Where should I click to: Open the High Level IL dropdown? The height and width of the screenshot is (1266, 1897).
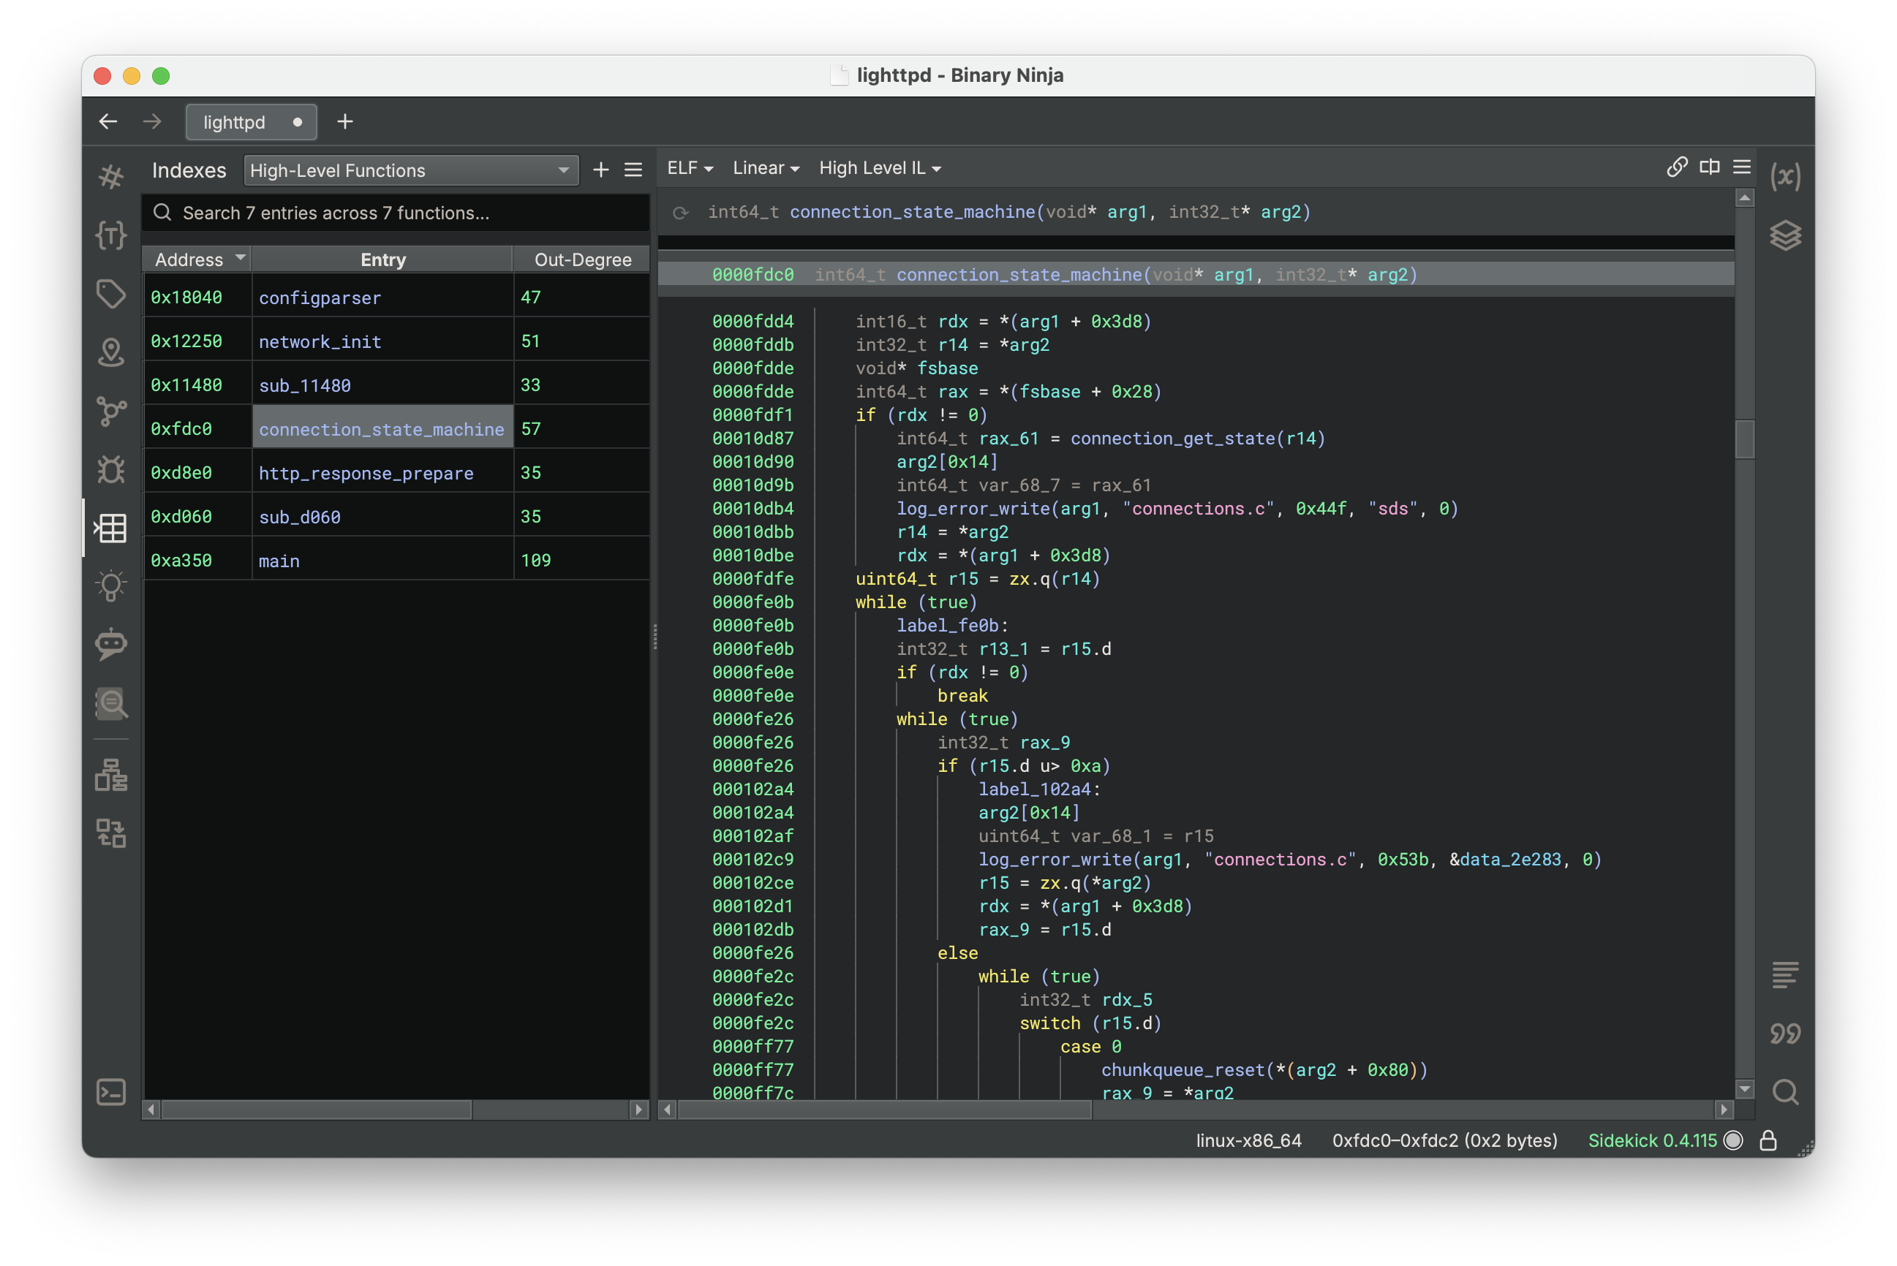[x=880, y=168]
